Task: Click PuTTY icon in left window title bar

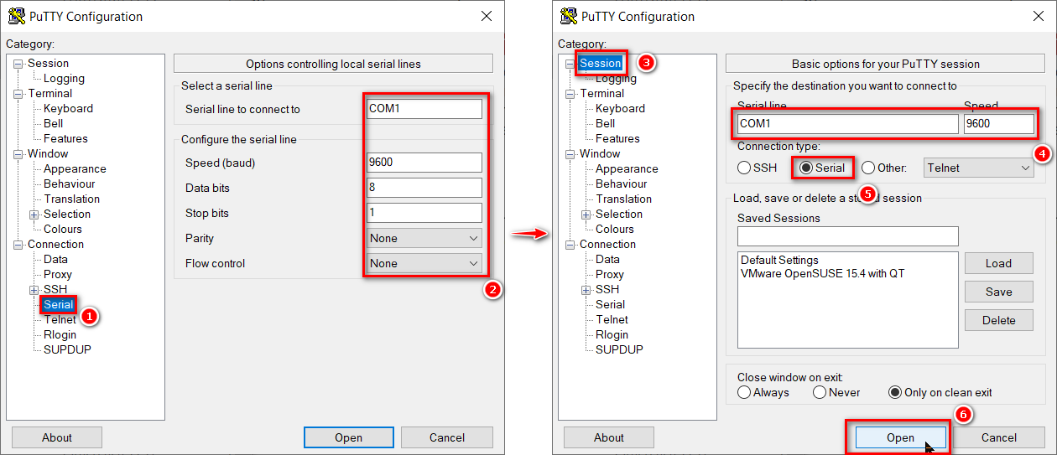Action: (17, 16)
